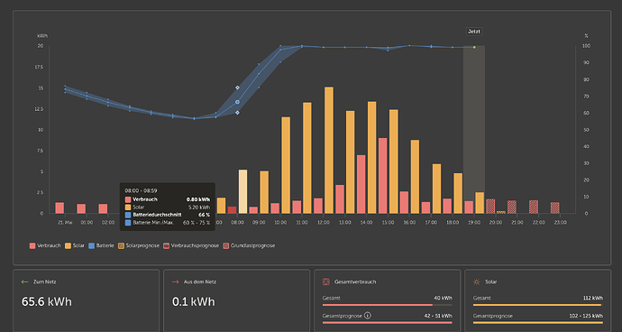Click the Gesamtverbrauch Gesamt progress bar
The image size is (622, 332).
(387, 305)
